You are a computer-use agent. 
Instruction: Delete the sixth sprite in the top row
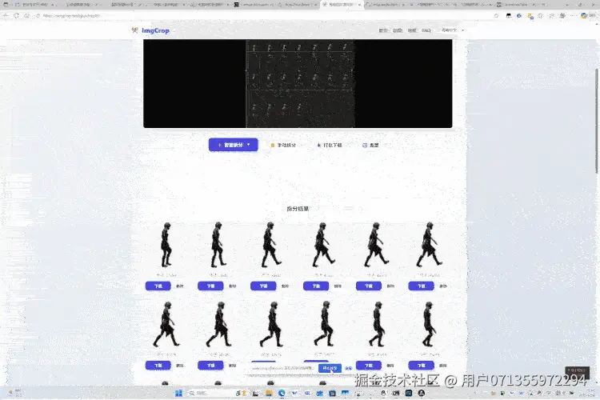443,286
